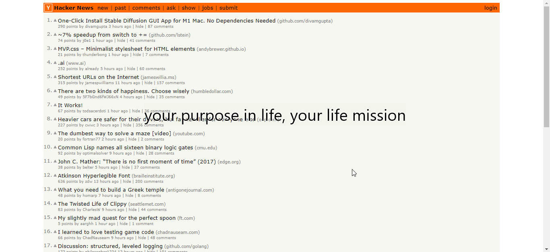Click the page vertical scrollbar thumb
The height and width of the screenshot is (252, 550).
(546, 67)
